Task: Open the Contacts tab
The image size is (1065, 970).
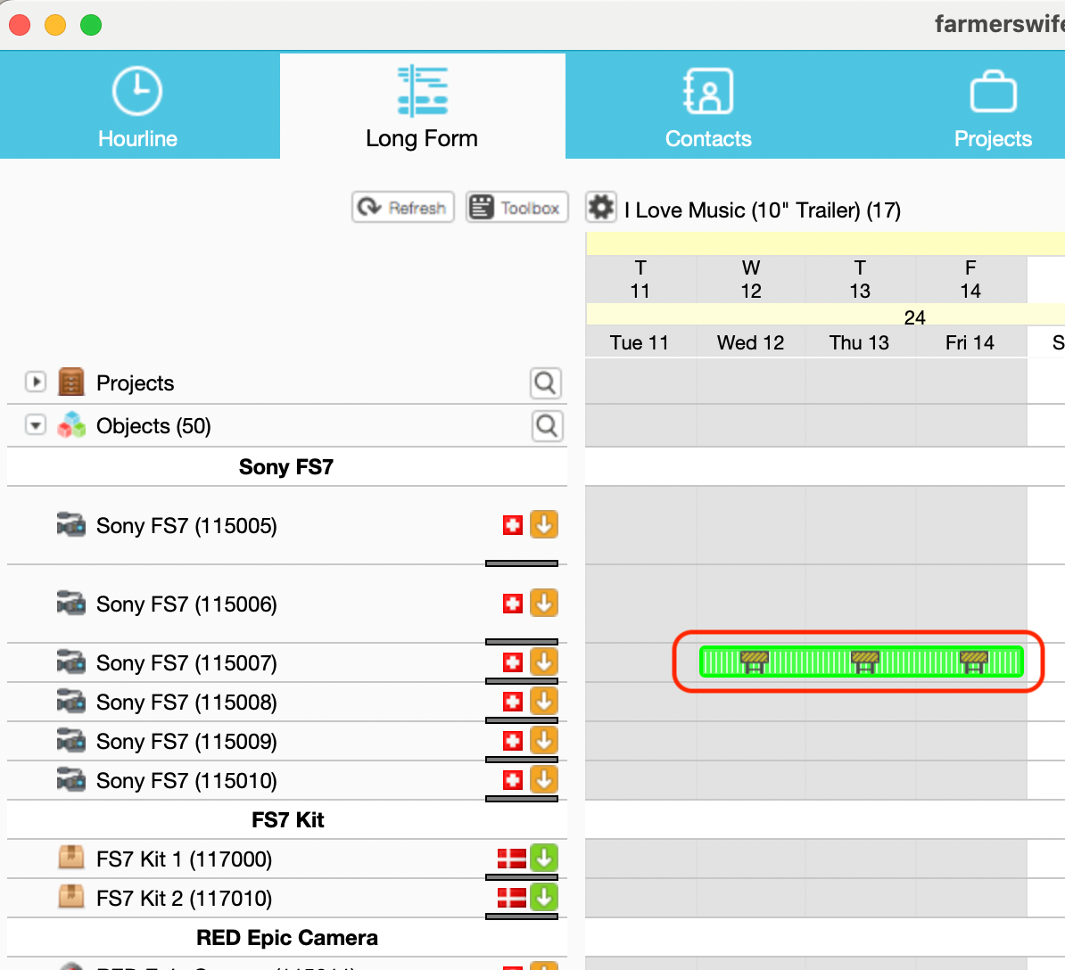Action: [707, 107]
